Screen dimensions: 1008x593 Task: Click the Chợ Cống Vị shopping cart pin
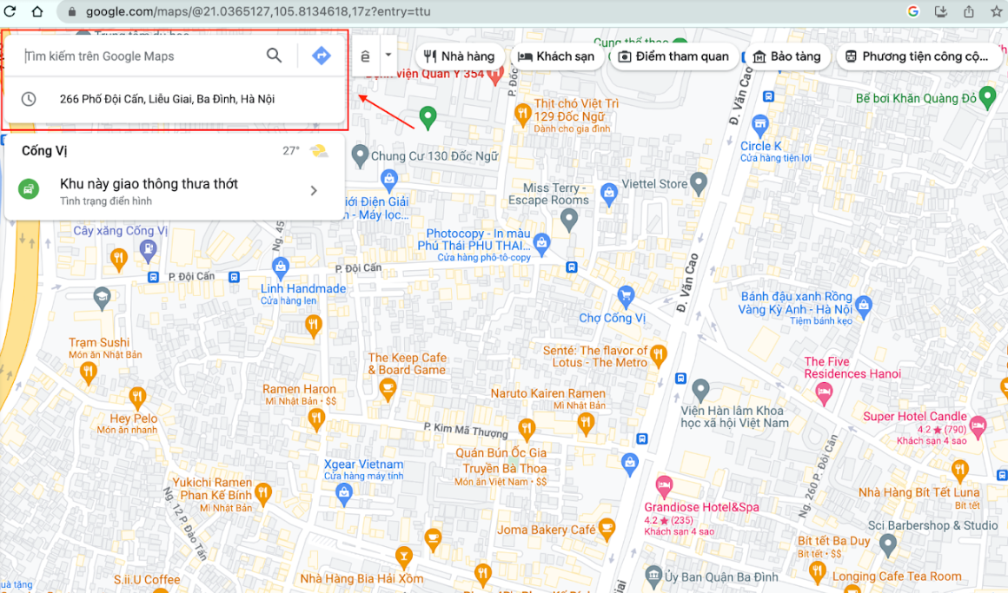(626, 297)
